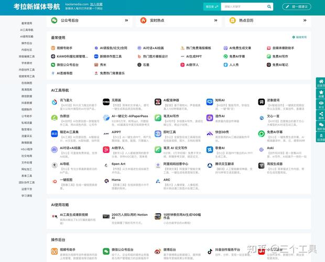The height and width of the screenshot is (262, 325).
Task: Open the 稿定AI工具集 icon
Action: click(55, 134)
